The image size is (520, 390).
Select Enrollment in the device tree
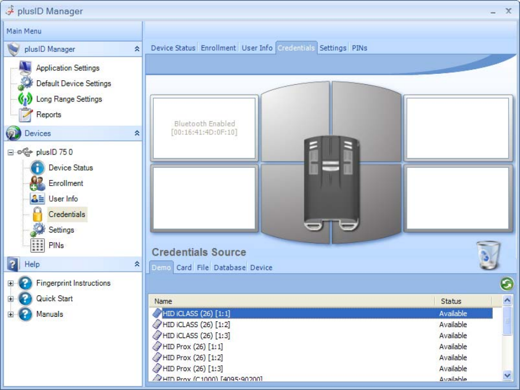(66, 183)
